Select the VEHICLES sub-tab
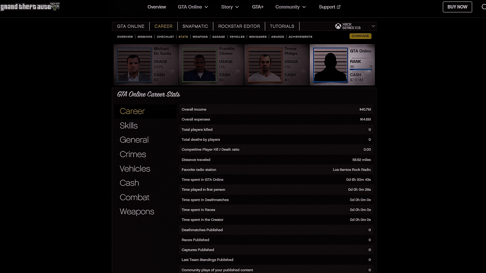486x273 pixels. click(237, 37)
